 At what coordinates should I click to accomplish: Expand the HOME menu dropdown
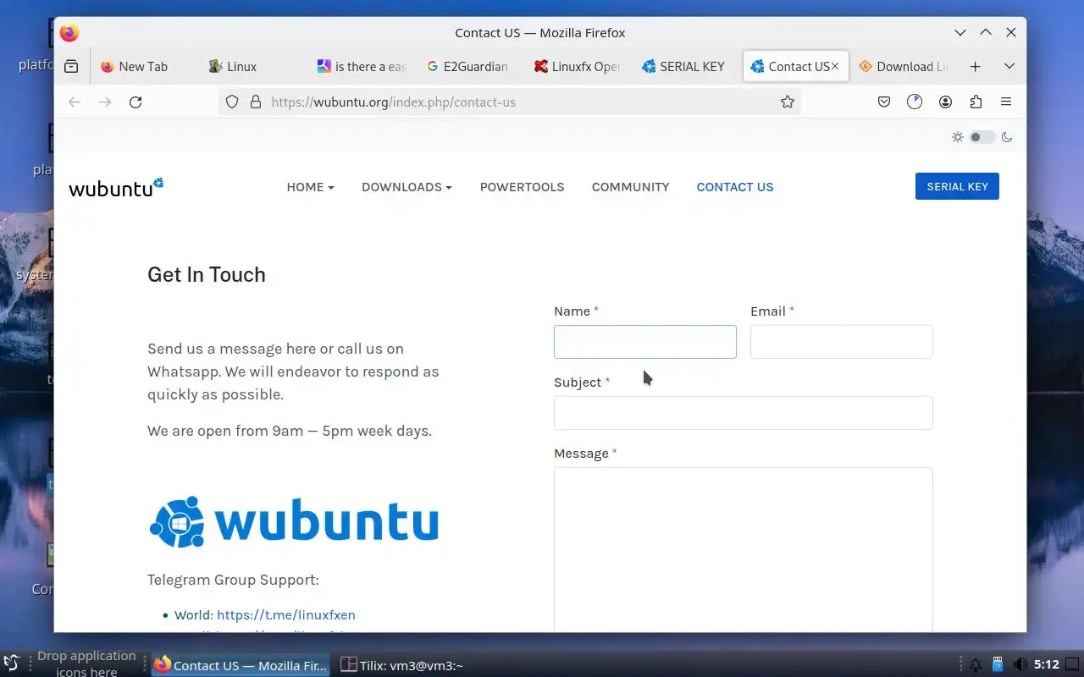(310, 187)
